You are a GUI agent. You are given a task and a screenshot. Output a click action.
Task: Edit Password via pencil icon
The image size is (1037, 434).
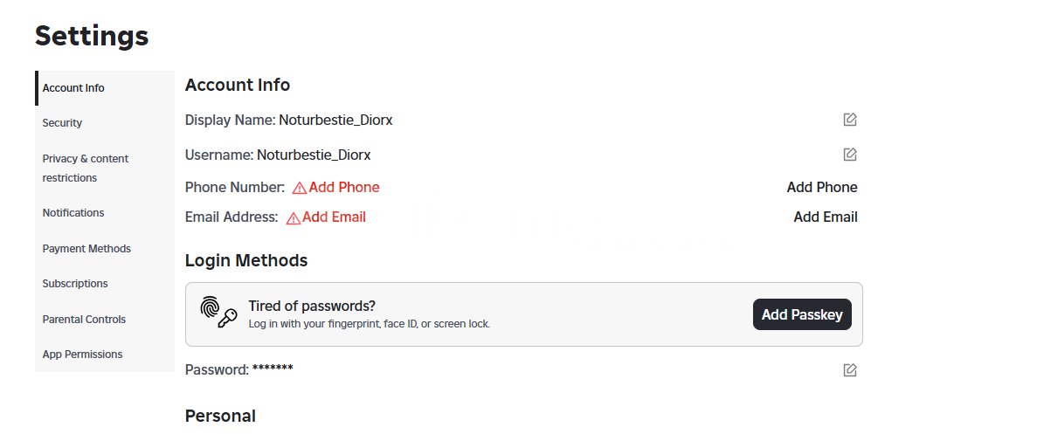point(850,370)
